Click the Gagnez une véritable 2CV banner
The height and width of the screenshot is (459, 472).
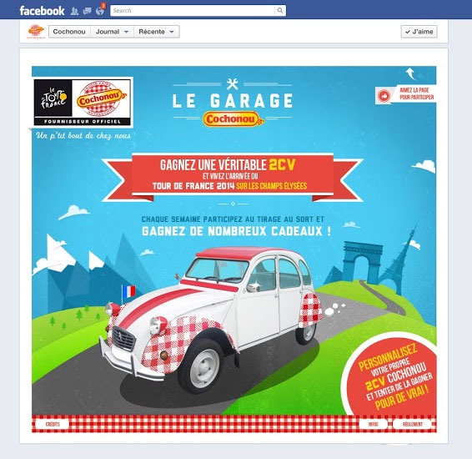[x=233, y=177]
